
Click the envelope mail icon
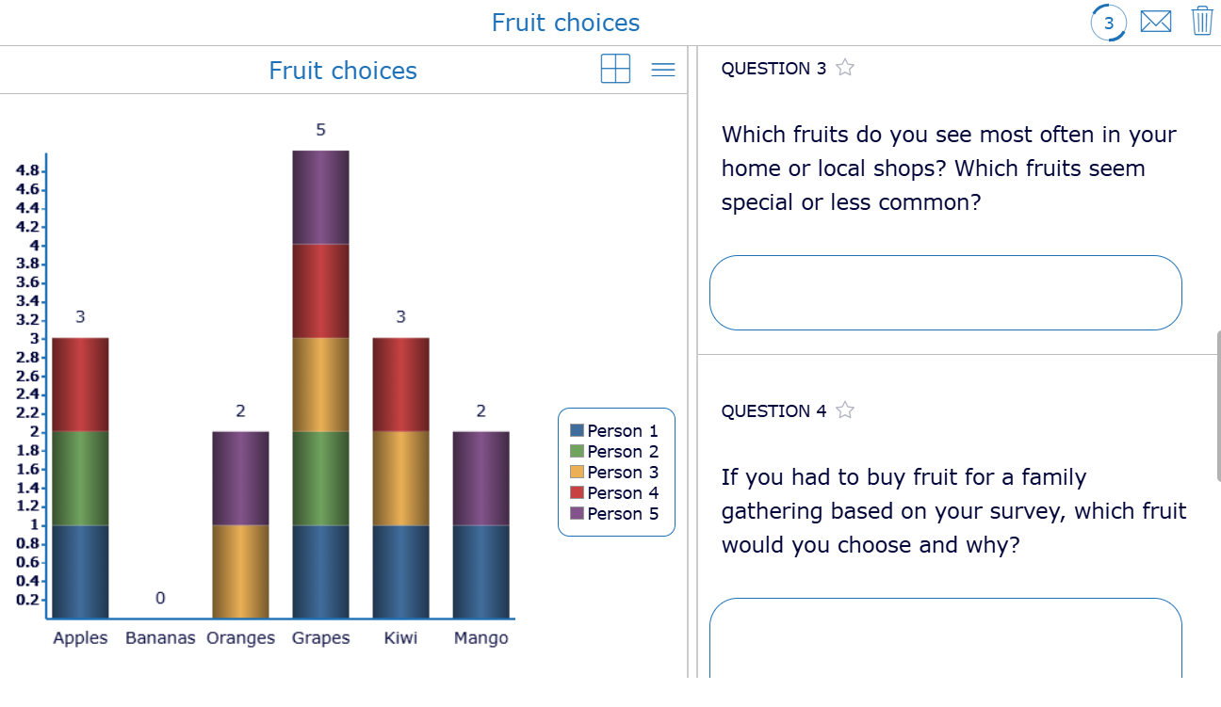pos(1156,20)
